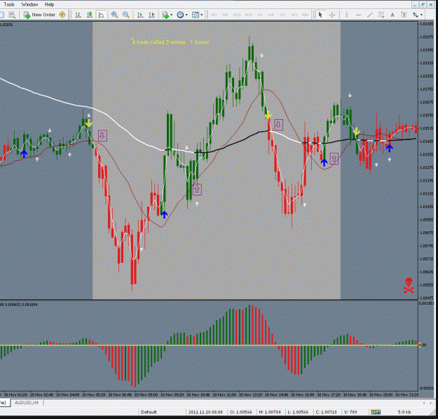
Task: Click the 'V: 789' volume value
Action: (350, 412)
